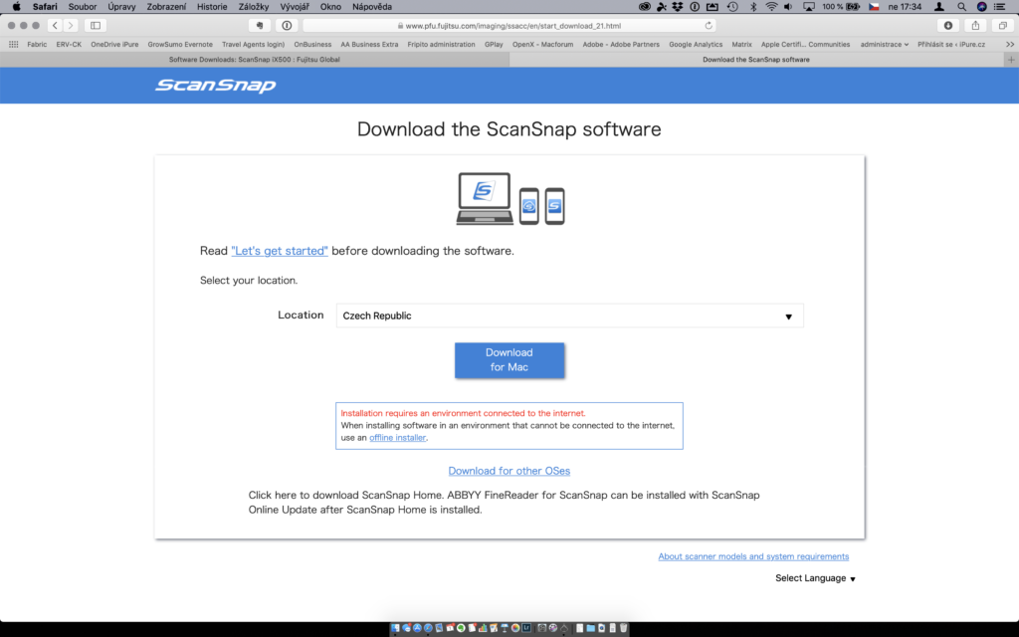This screenshot has width=1019, height=637.
Task: Click the clock showing ne 17:34
Action: [905, 7]
